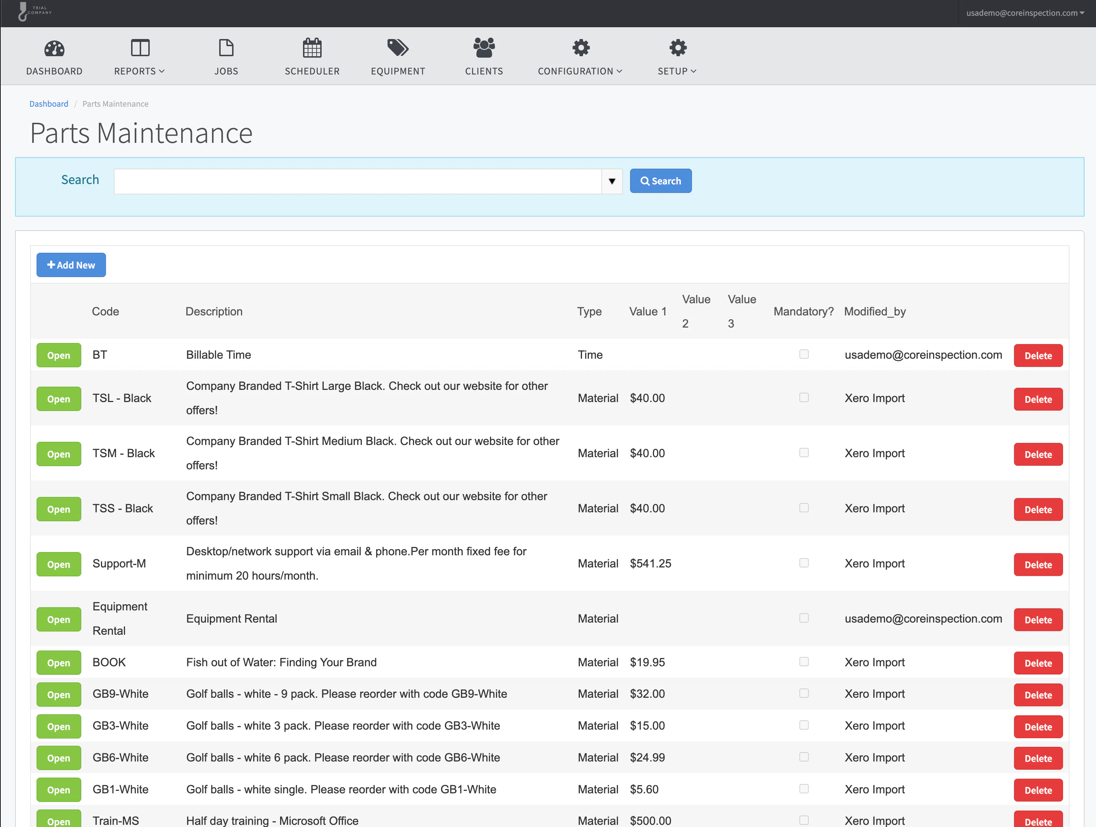Go to the Scheduler menu item
This screenshot has width=1096, height=827.
point(312,71)
